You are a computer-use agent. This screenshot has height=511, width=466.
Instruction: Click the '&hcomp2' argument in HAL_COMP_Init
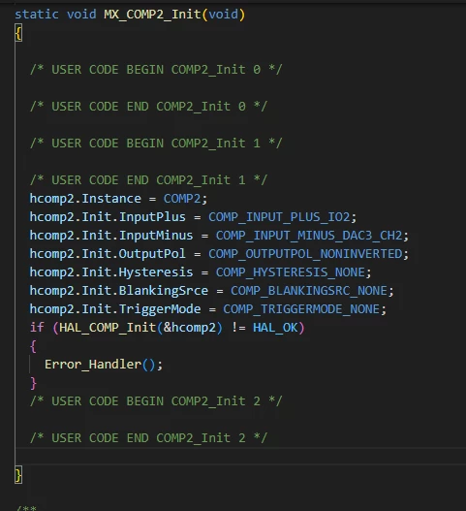click(190, 327)
